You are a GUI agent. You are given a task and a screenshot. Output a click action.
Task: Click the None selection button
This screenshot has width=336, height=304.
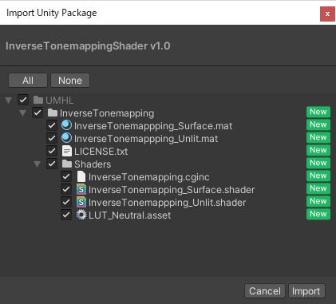click(70, 81)
